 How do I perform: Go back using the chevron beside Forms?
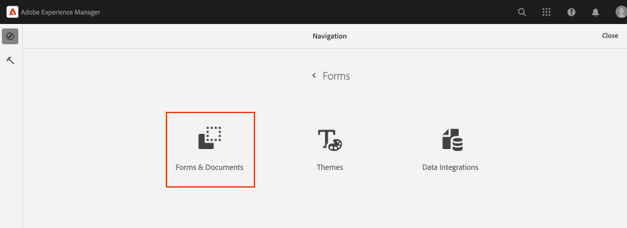coord(314,75)
